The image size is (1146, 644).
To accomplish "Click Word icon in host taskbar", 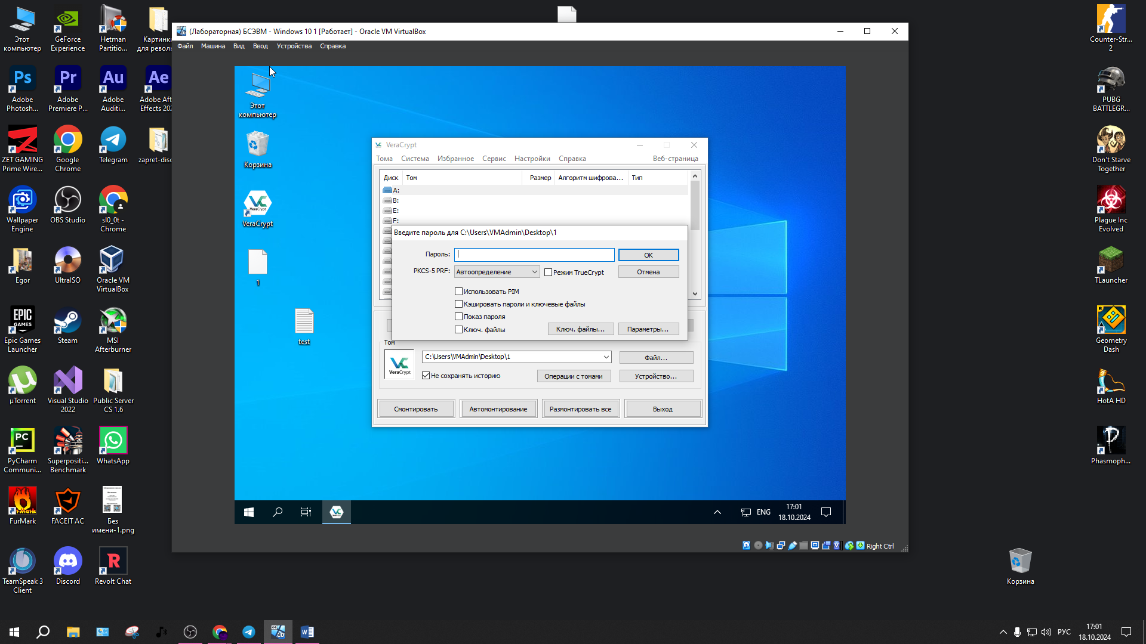I will [307, 632].
